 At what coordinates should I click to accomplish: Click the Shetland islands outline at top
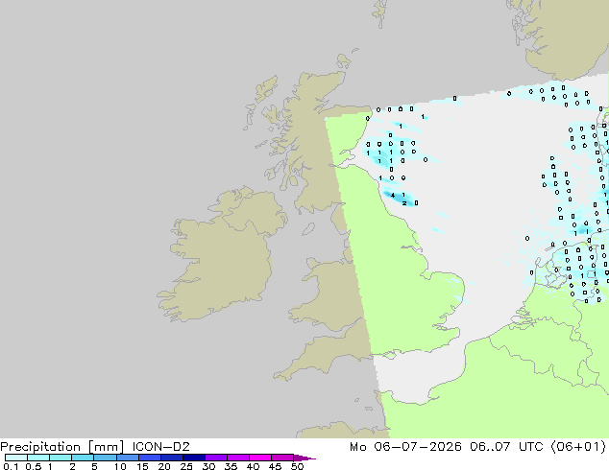[x=379, y=13]
